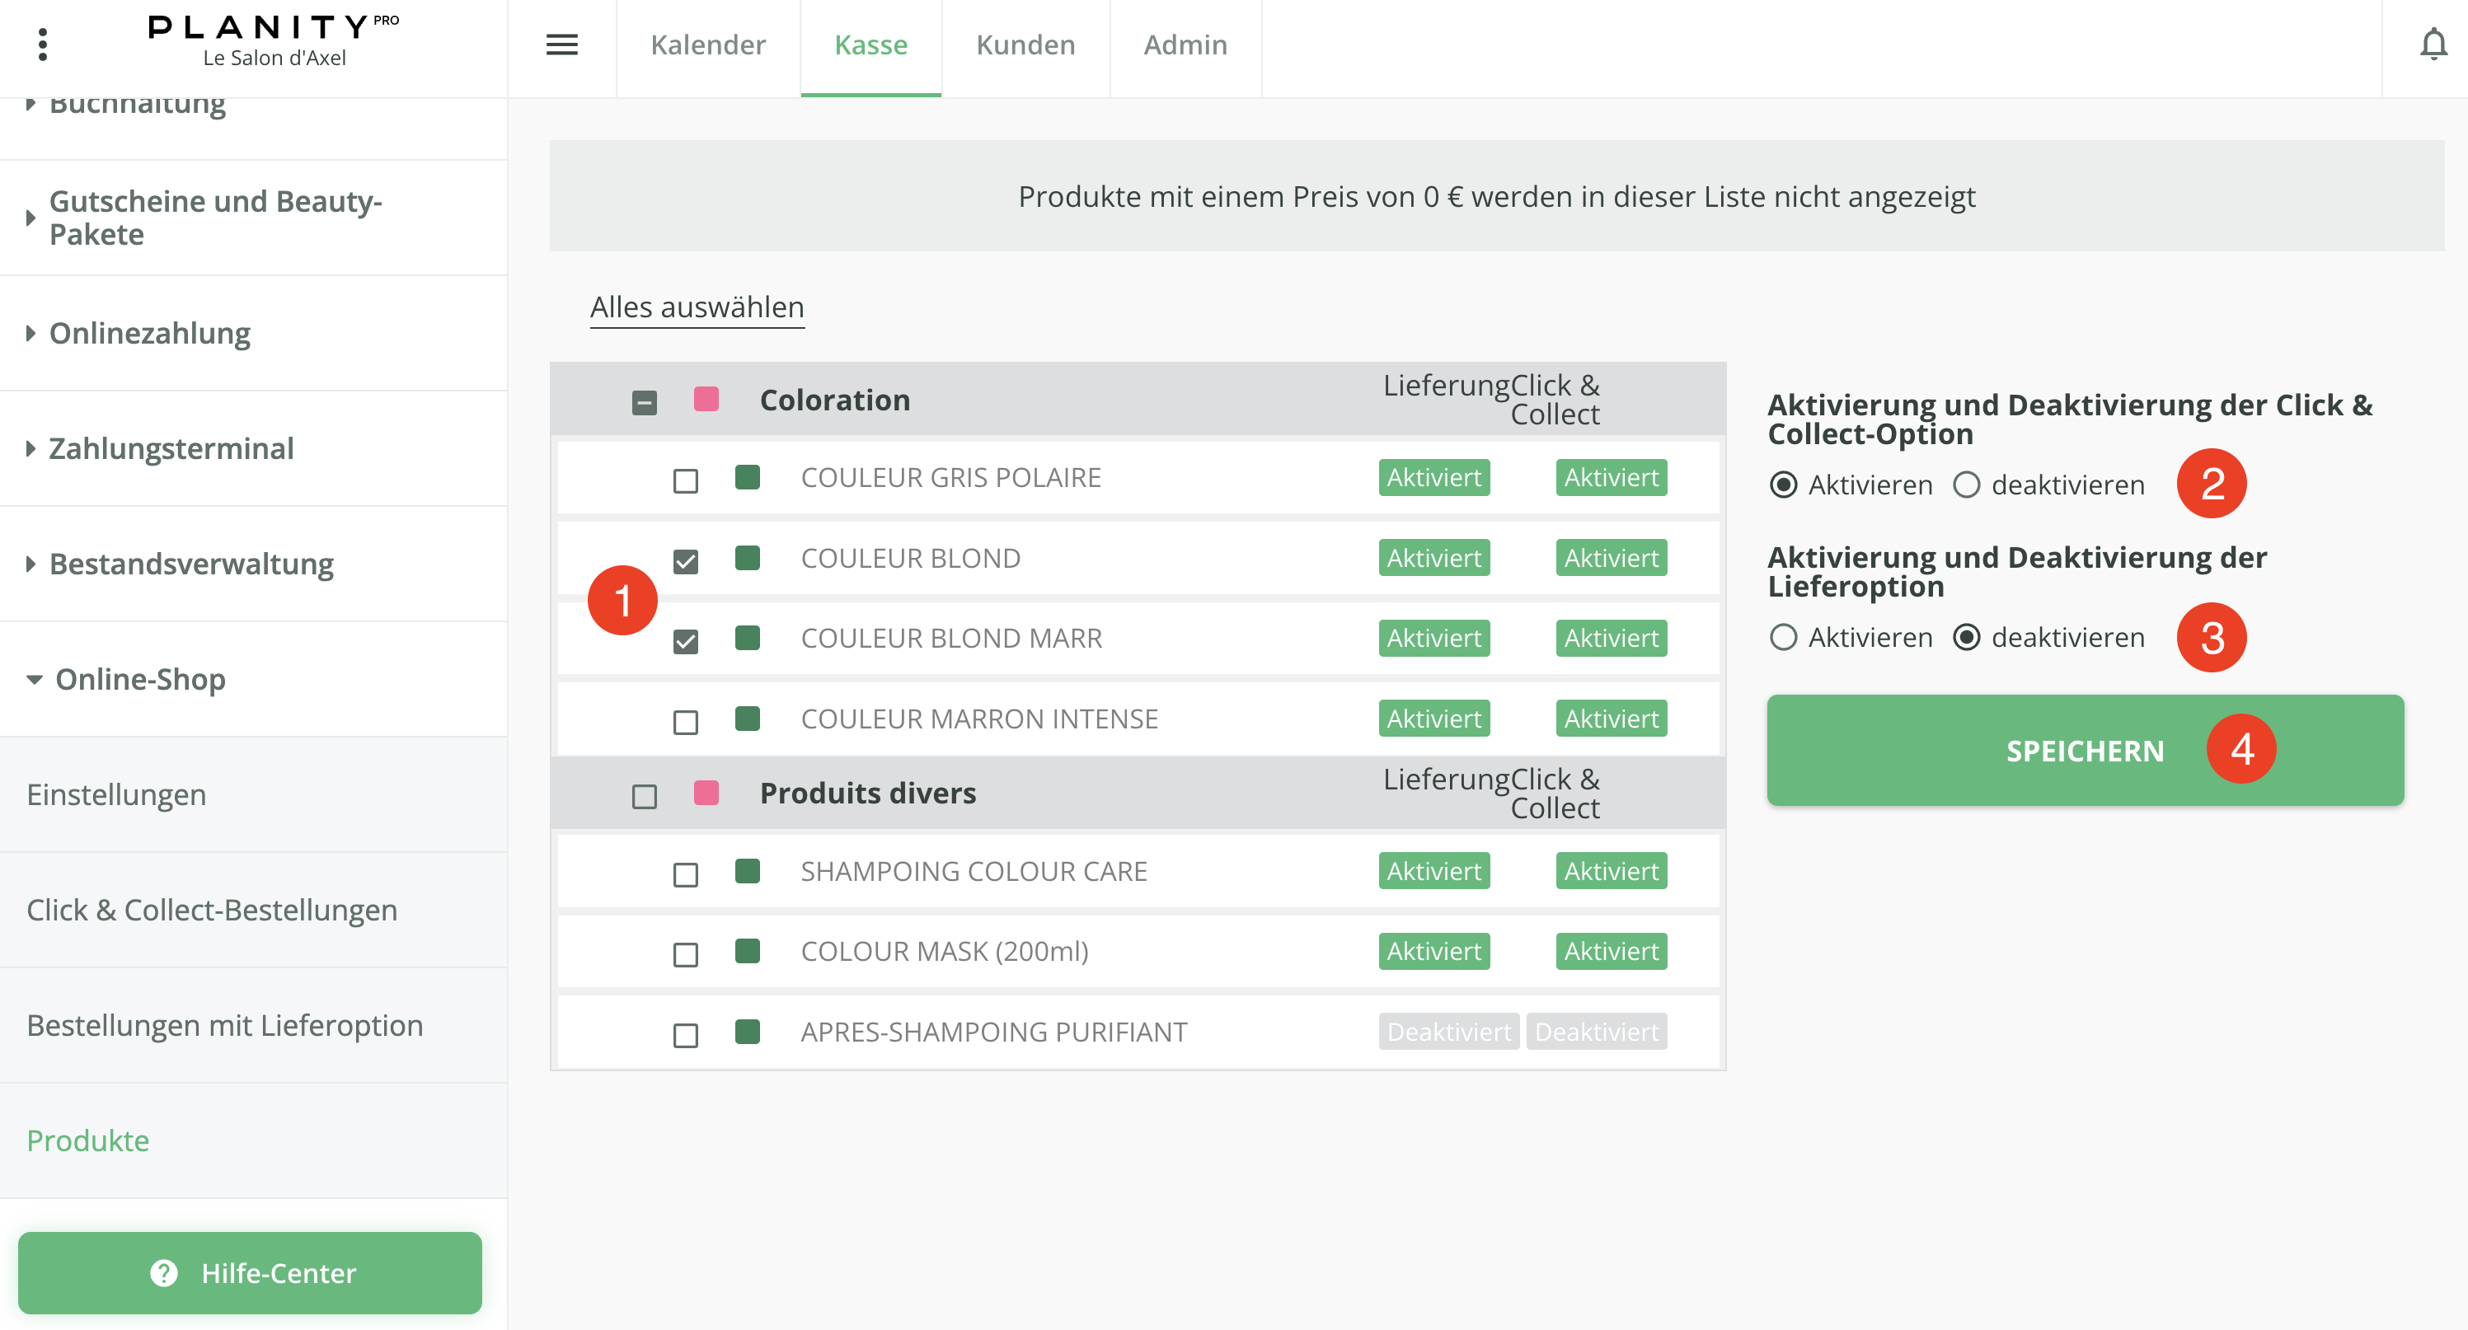Click the three-dot vertical menu icon
This screenshot has width=2468, height=1330.
[42, 45]
